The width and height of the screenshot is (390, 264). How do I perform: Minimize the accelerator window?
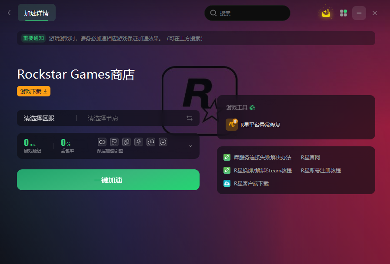click(359, 13)
